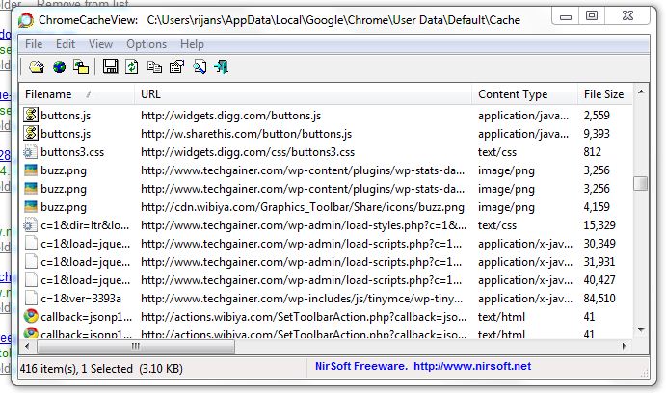Select the first buzz.png row

[64, 170]
